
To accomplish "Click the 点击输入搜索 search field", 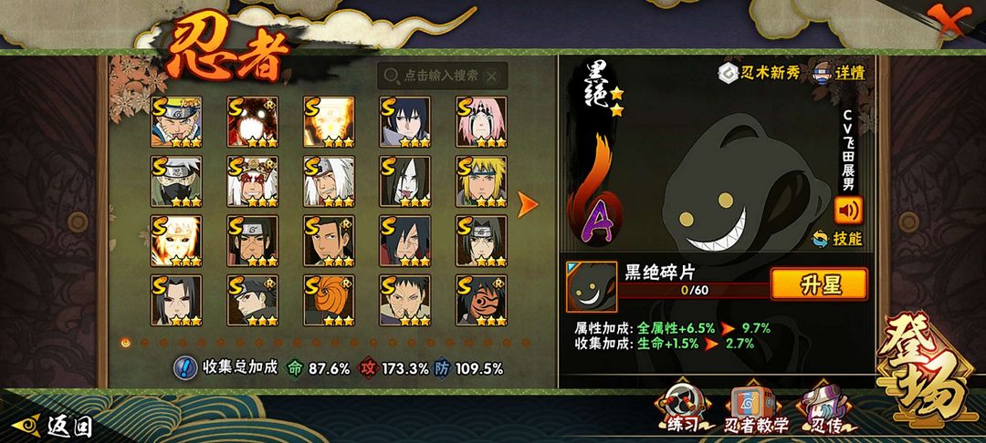I will [x=442, y=77].
